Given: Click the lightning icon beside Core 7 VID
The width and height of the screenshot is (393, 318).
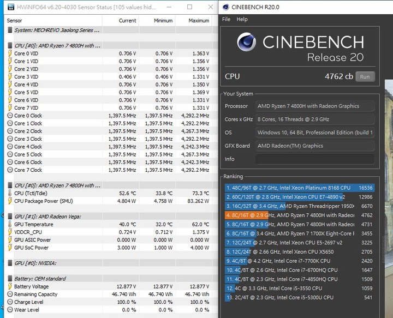Looking at the screenshot, I should (10, 107).
